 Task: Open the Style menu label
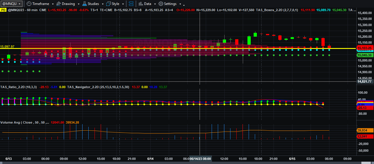pos(116,4)
